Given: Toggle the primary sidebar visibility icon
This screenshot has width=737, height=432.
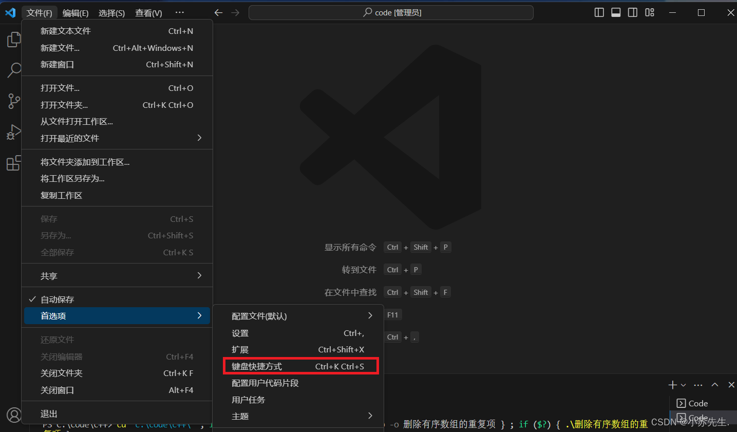Looking at the screenshot, I should coord(599,12).
